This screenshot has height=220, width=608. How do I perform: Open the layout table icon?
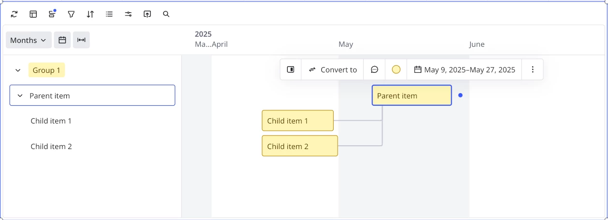tap(33, 14)
